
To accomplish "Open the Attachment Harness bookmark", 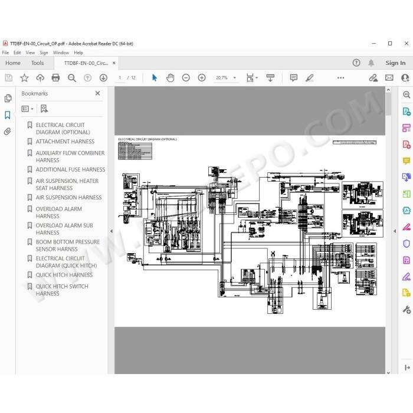I will click(x=65, y=142).
